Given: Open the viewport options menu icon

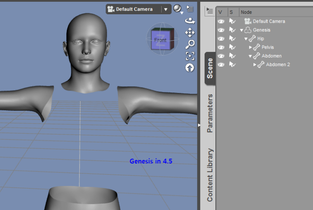Looking at the screenshot, I should coord(190,8).
